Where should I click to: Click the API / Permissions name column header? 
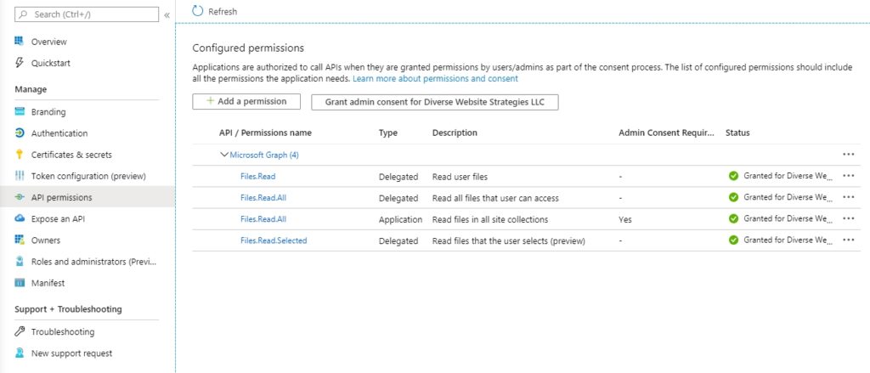[x=265, y=133]
